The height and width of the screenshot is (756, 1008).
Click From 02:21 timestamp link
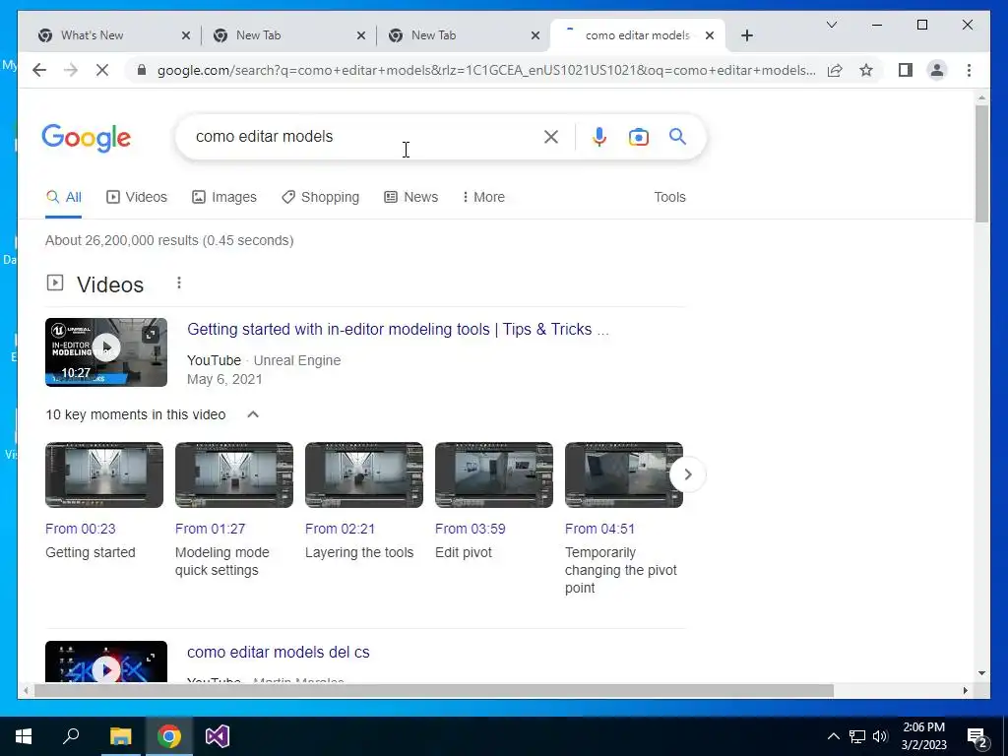coord(340,529)
